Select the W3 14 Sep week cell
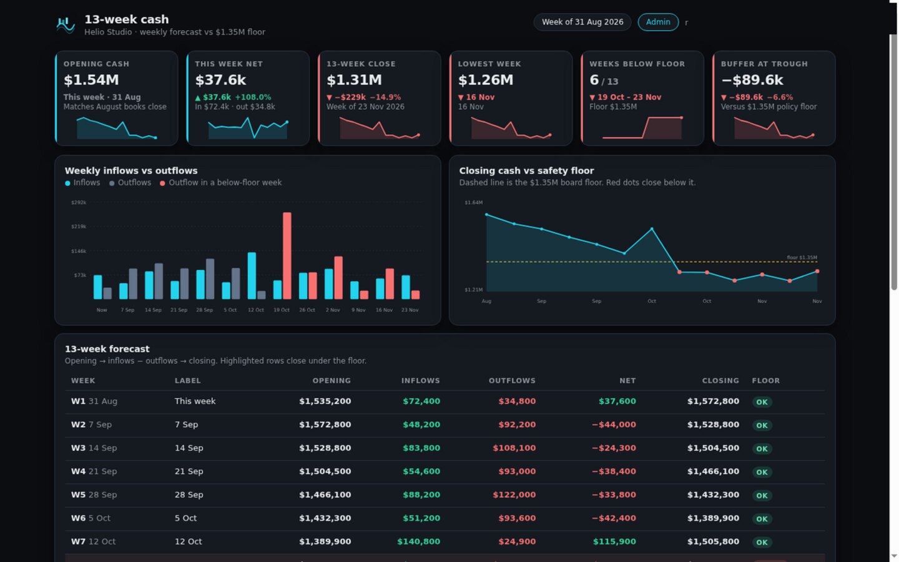Screen dimensions: 899x562 94,448
